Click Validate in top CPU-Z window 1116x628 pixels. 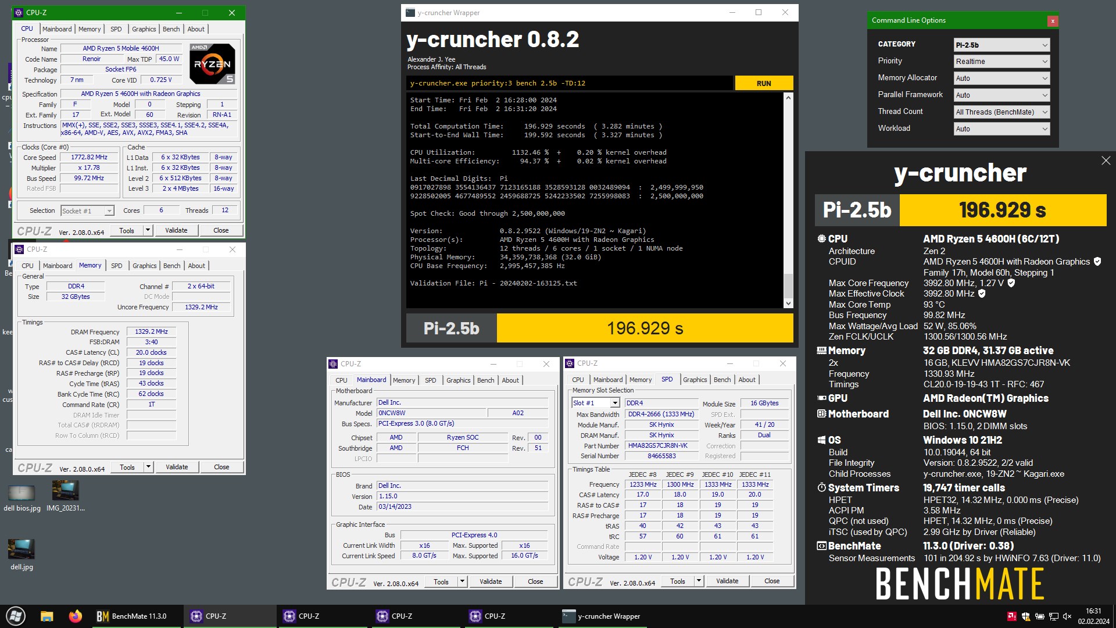pos(176,230)
